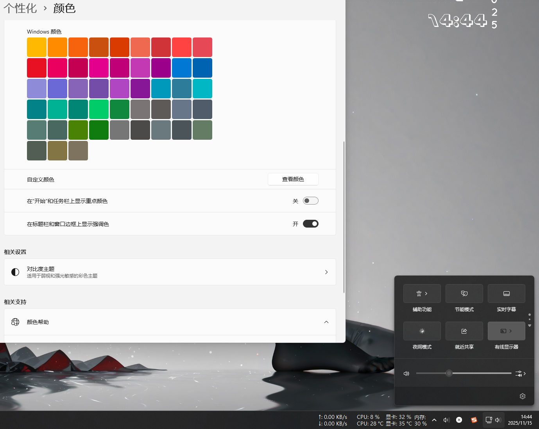This screenshot has height=429, width=539.
Task: Click the "颜色" page title
Action: (x=64, y=8)
